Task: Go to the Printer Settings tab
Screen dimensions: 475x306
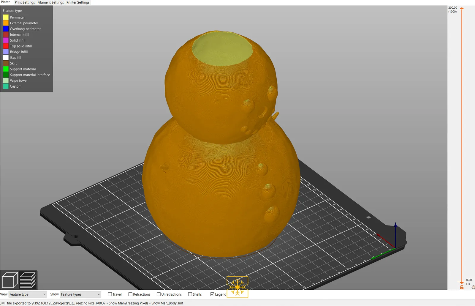Action: (78, 2)
